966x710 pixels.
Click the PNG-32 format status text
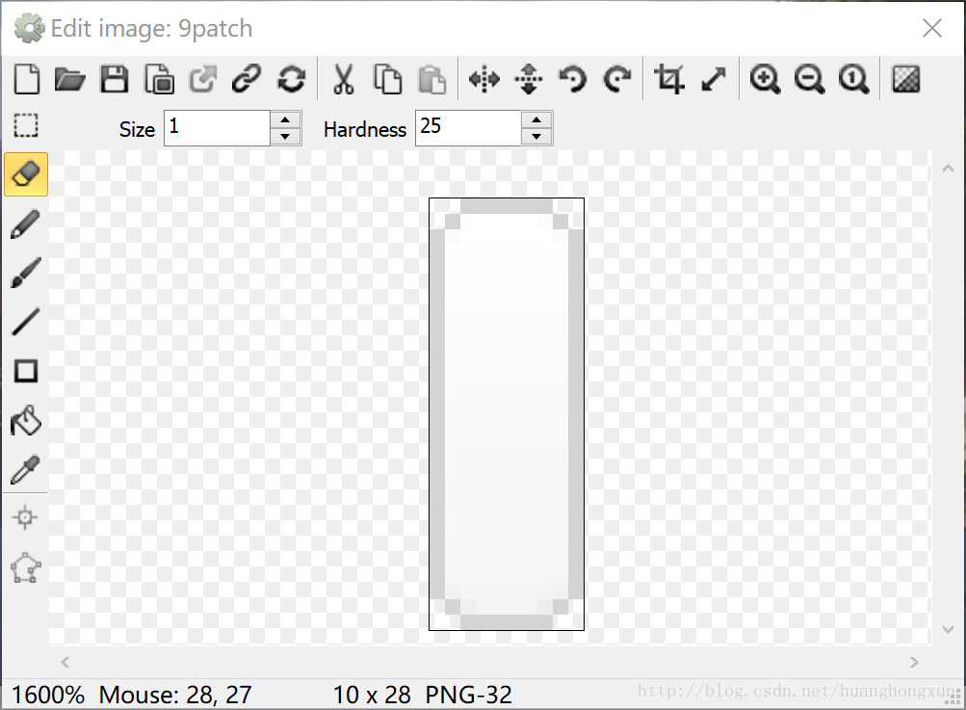pyautogui.click(x=468, y=696)
